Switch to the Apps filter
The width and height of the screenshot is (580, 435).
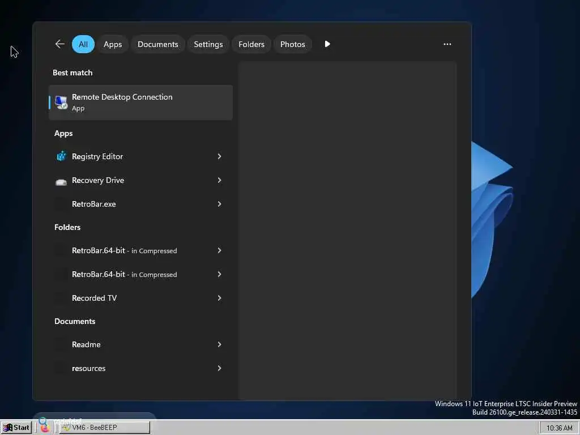(113, 44)
